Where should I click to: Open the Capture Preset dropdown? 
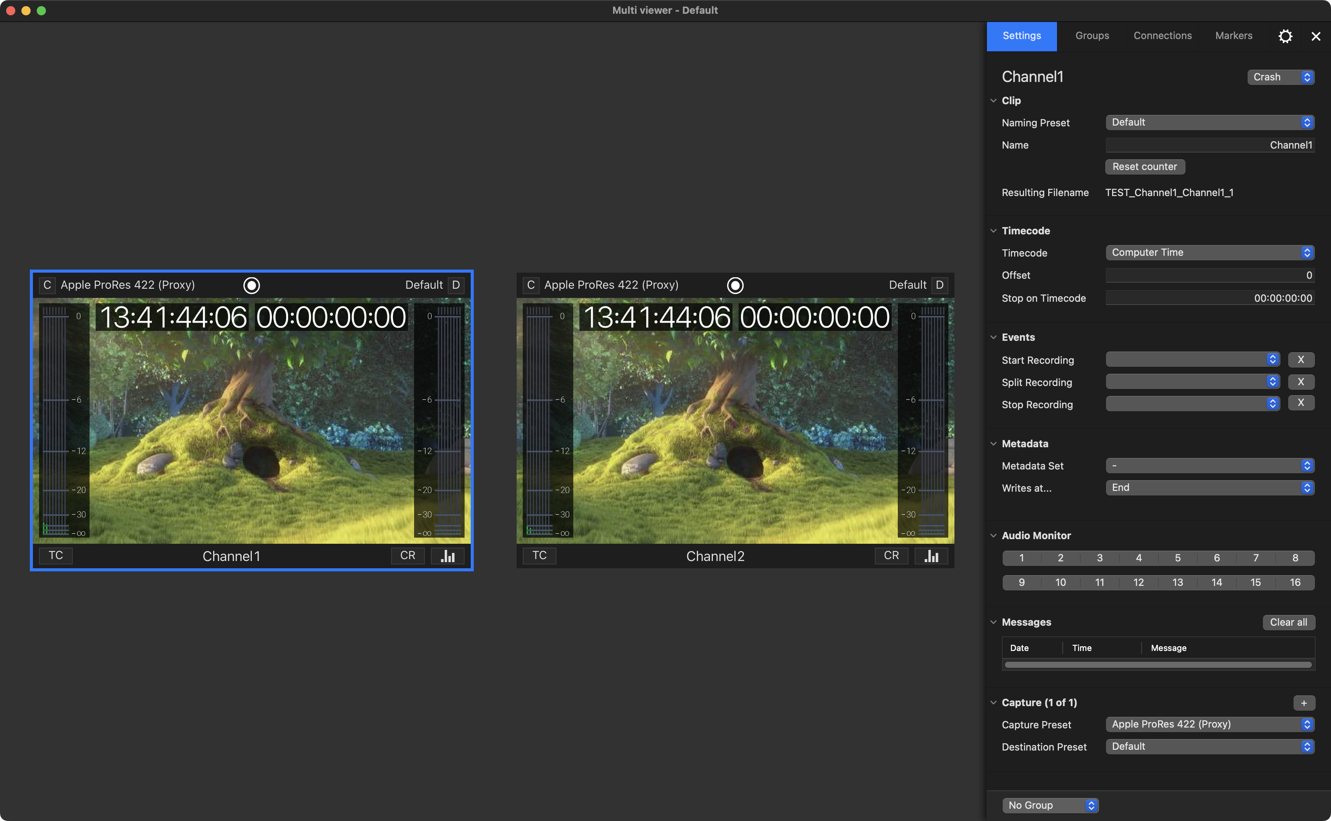pyautogui.click(x=1210, y=725)
